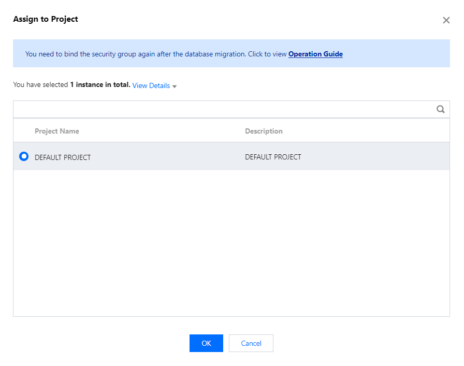This screenshot has width=464, height=366.
Task: Click the search magnifier icon
Action: [441, 109]
